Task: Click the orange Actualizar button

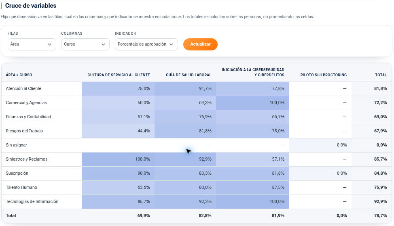Action: point(200,44)
